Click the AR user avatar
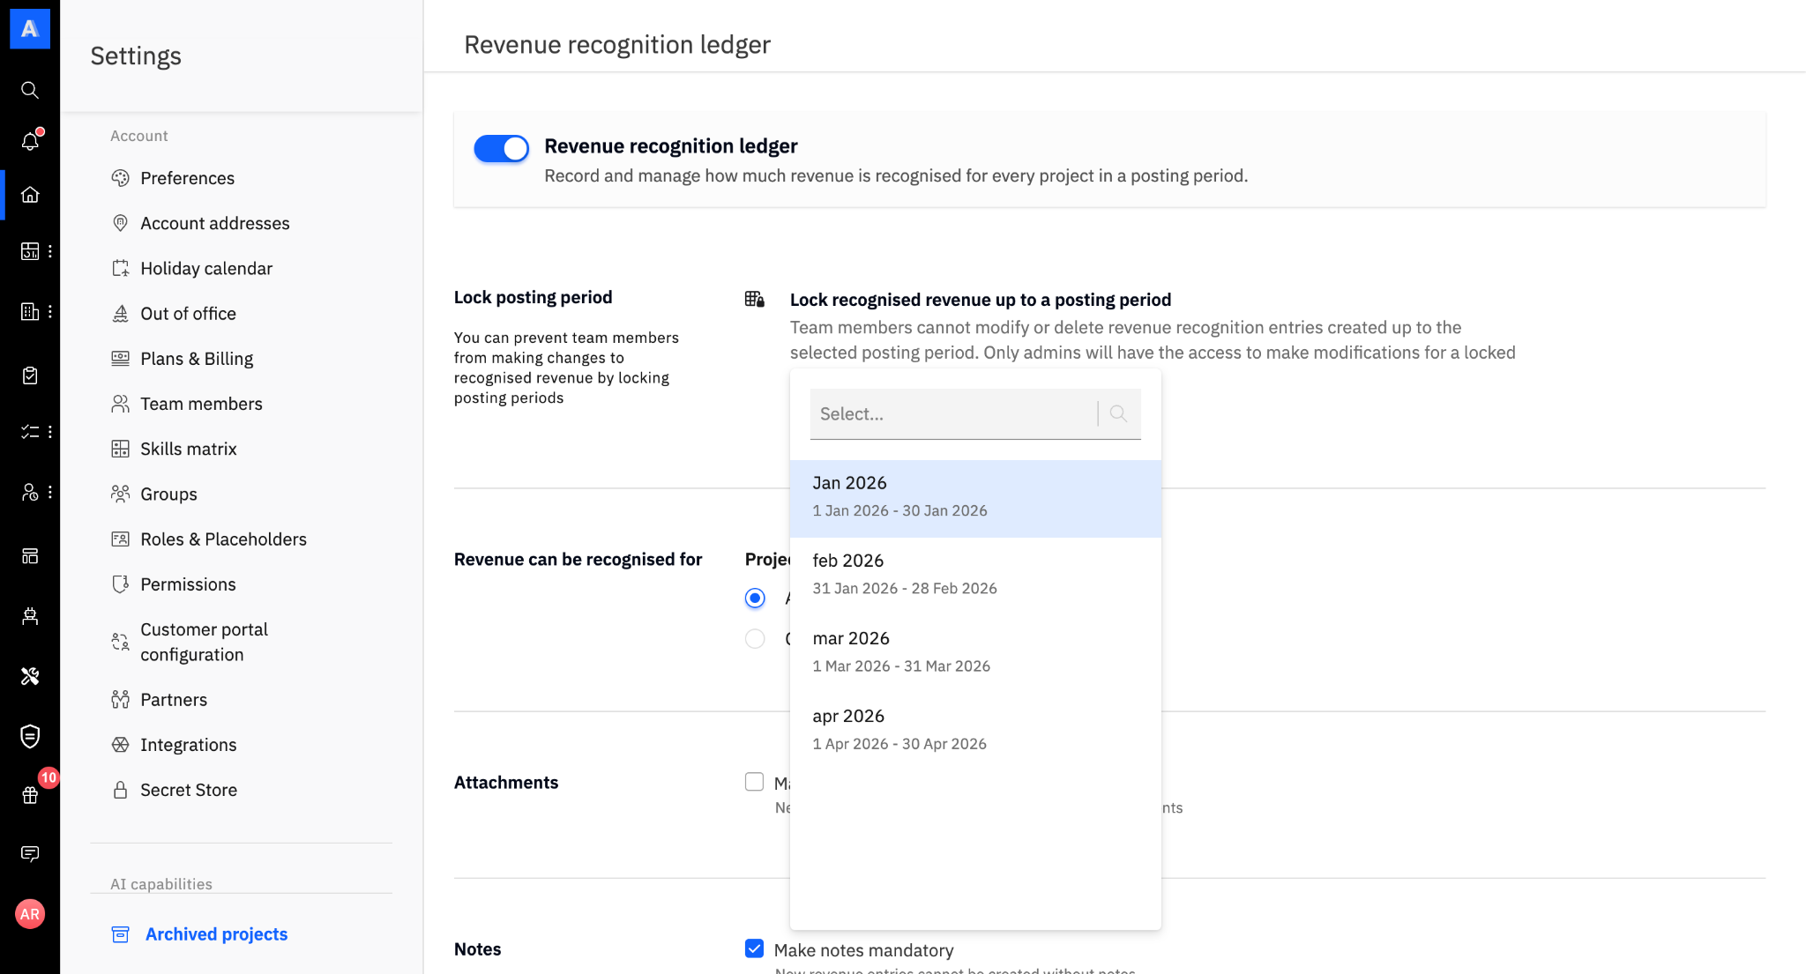 pyautogui.click(x=30, y=914)
